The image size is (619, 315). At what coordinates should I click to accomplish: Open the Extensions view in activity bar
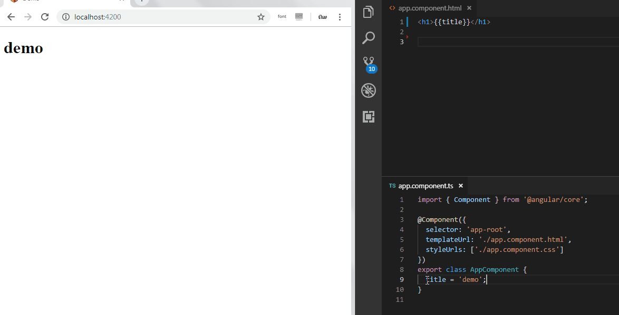(x=368, y=117)
